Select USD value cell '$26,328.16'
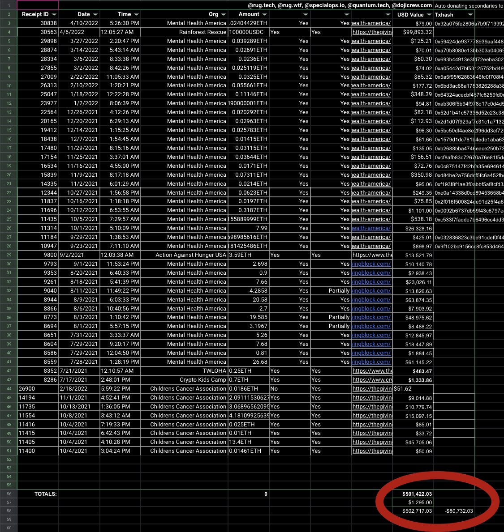Screen dimensions: 504x532 click(413, 228)
